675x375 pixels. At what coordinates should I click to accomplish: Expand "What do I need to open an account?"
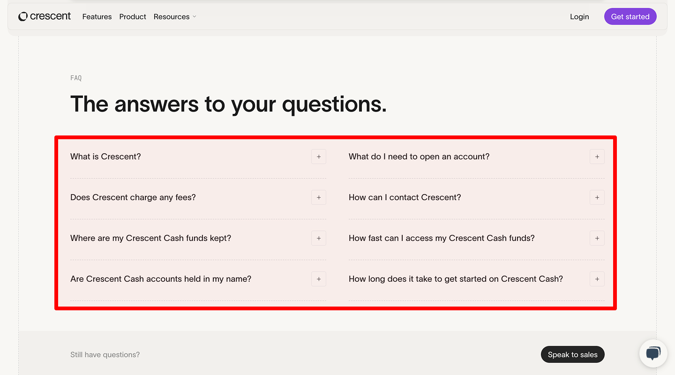point(597,157)
